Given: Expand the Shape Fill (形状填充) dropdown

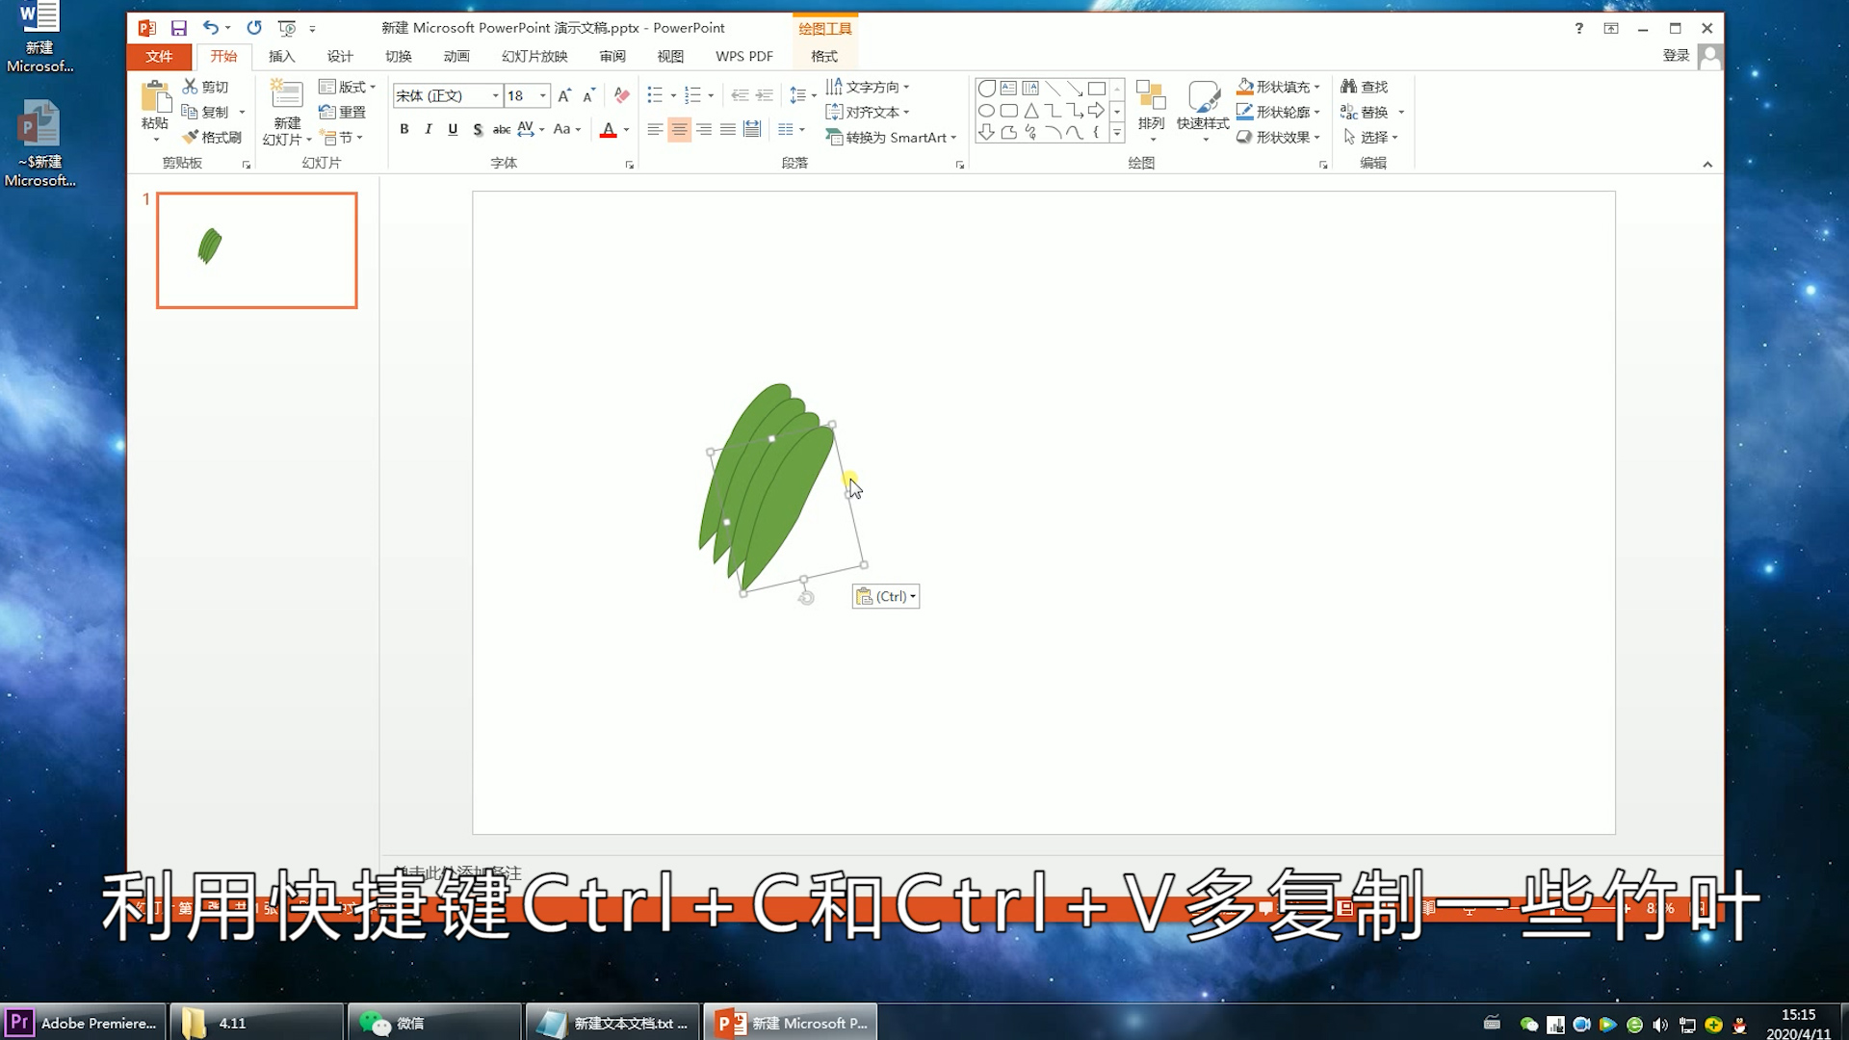Looking at the screenshot, I should point(1317,87).
